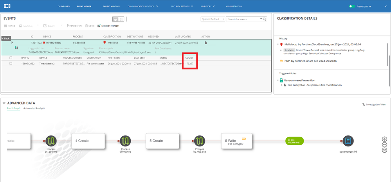Click the Classification Details panel scrollbar
The height and width of the screenshot is (182, 391).
pos(389,71)
